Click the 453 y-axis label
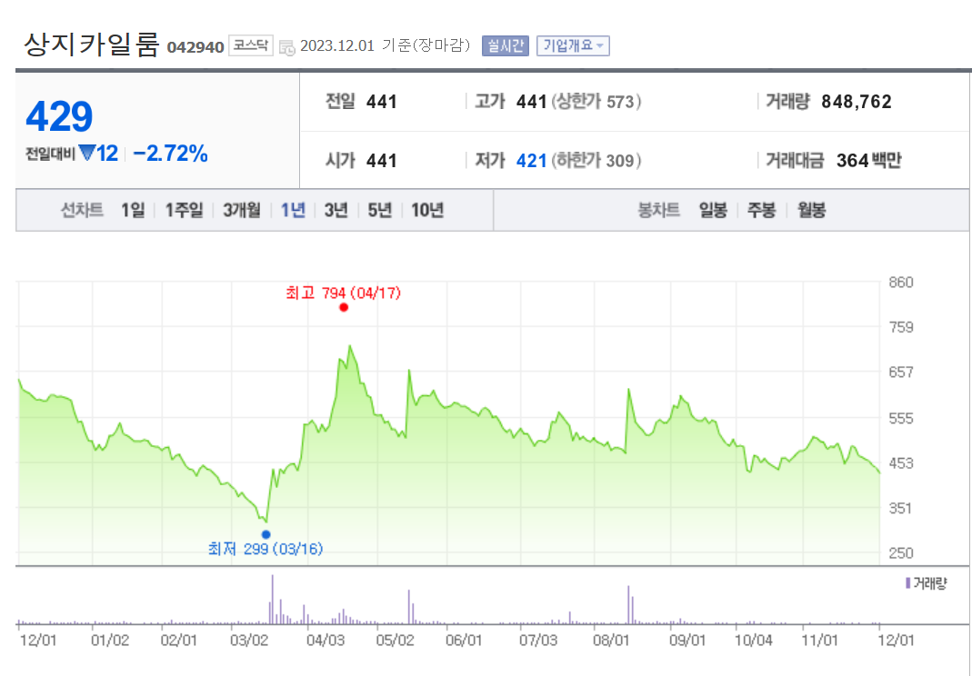The image size is (972, 676). pos(901,463)
